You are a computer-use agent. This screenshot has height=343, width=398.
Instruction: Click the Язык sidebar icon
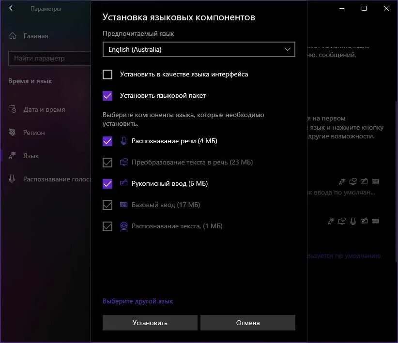12,155
